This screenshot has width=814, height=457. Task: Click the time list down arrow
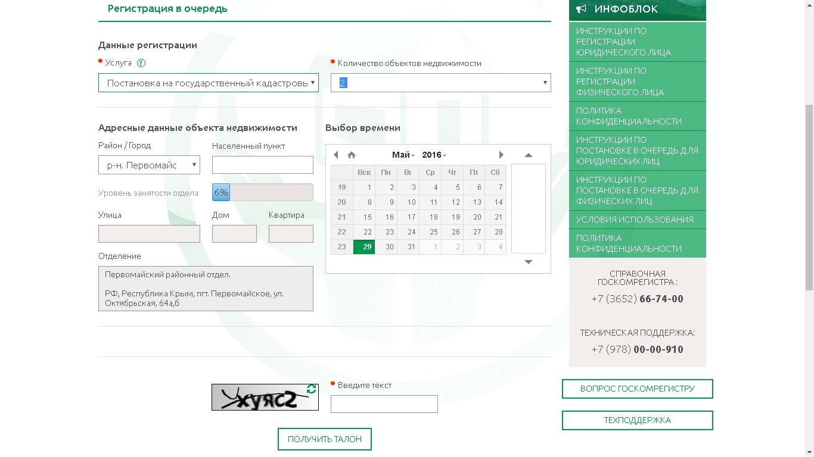pos(528,262)
